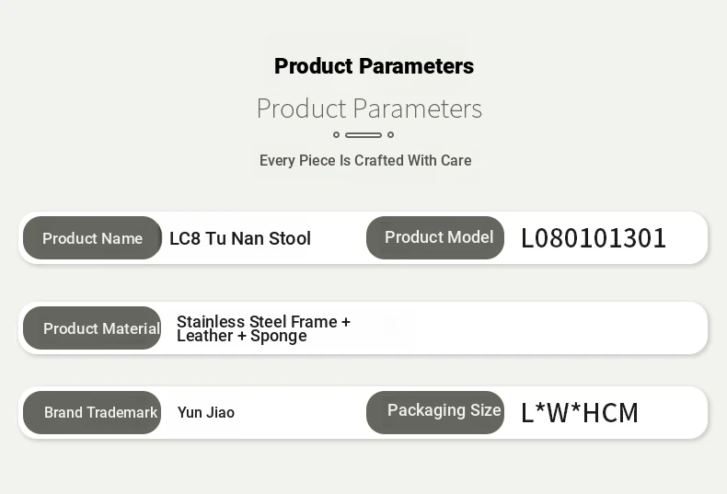
Task: Click the word Stool in the product name
Action: tap(291, 238)
